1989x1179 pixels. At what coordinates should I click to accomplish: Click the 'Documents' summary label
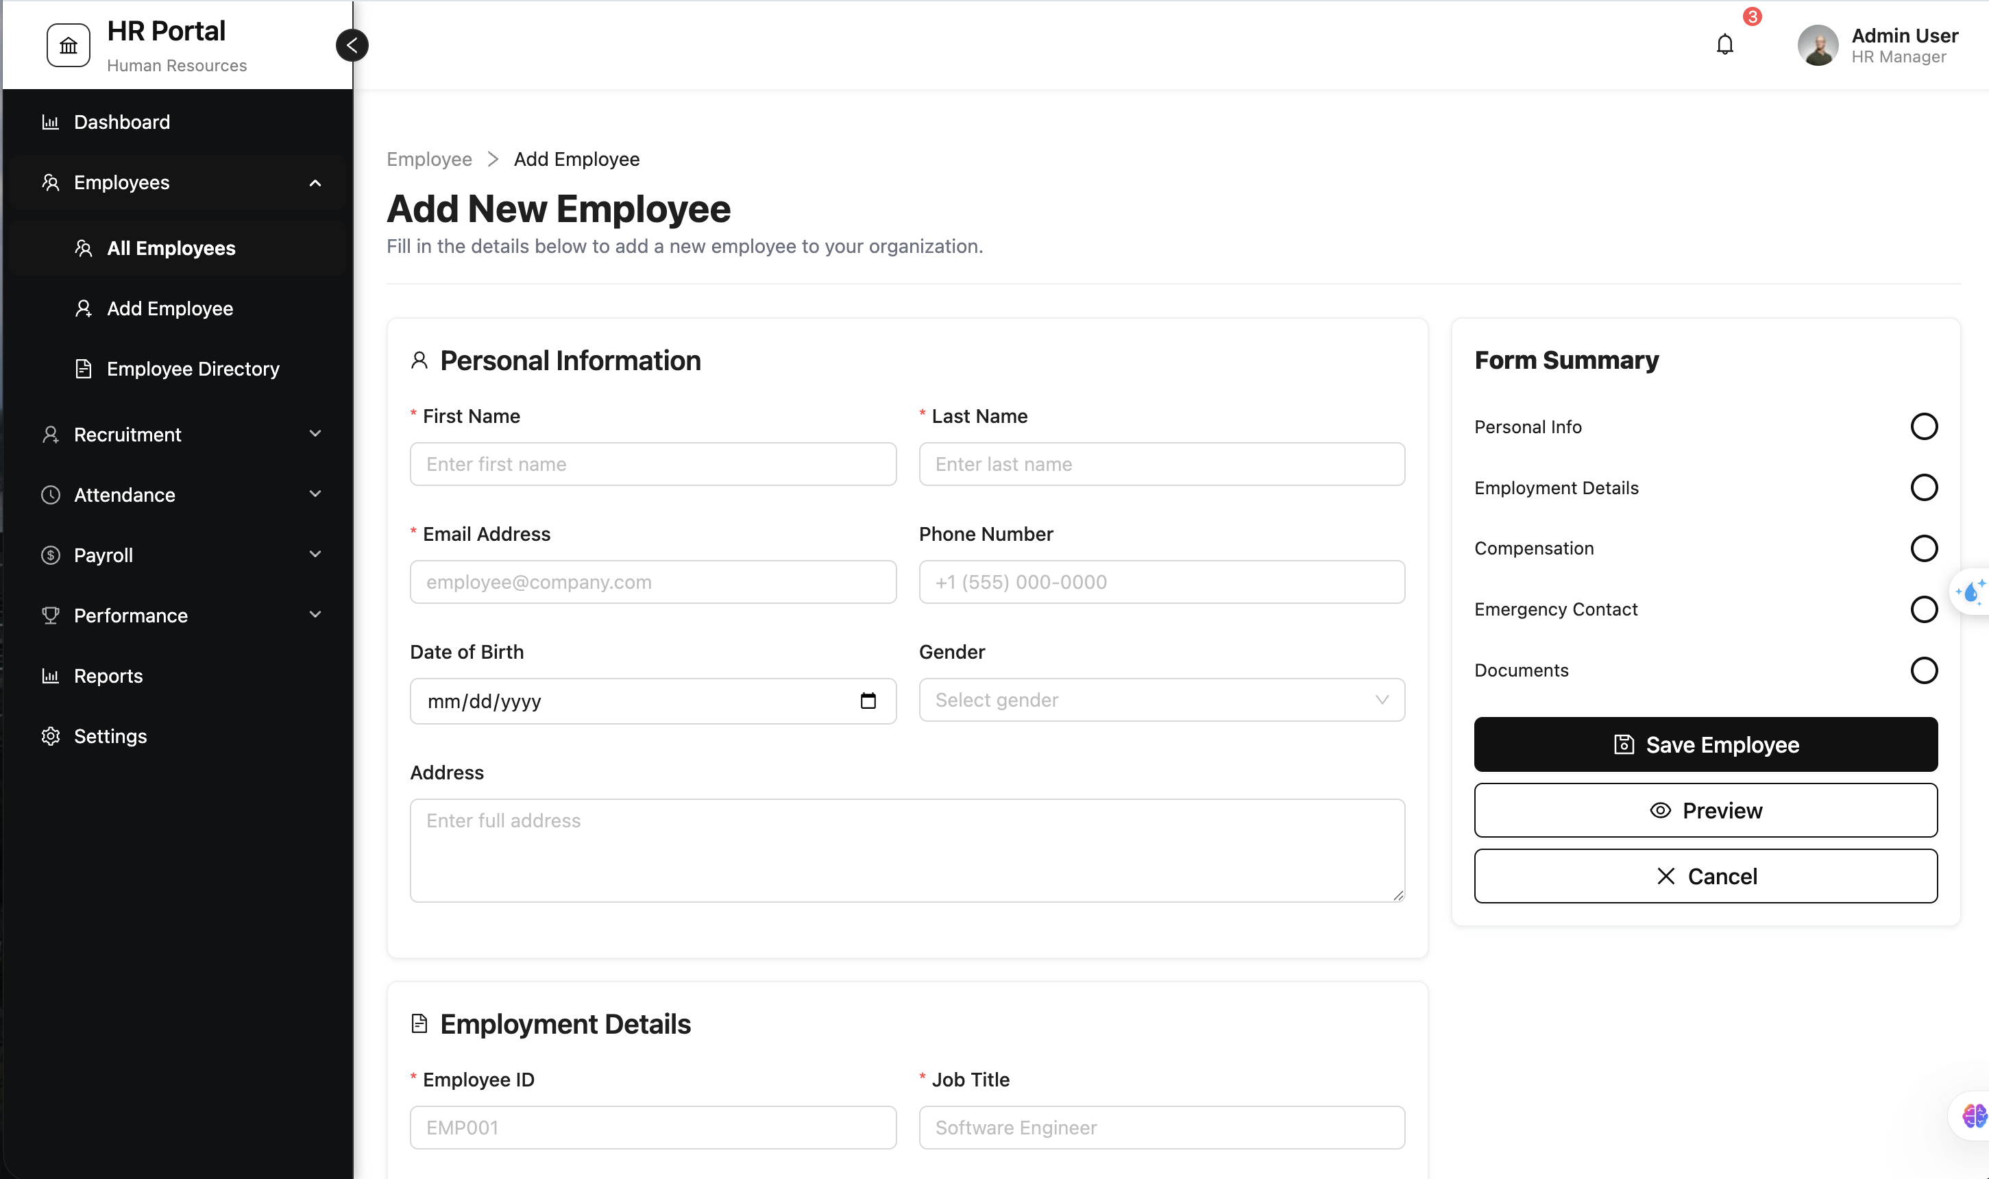(x=1521, y=670)
